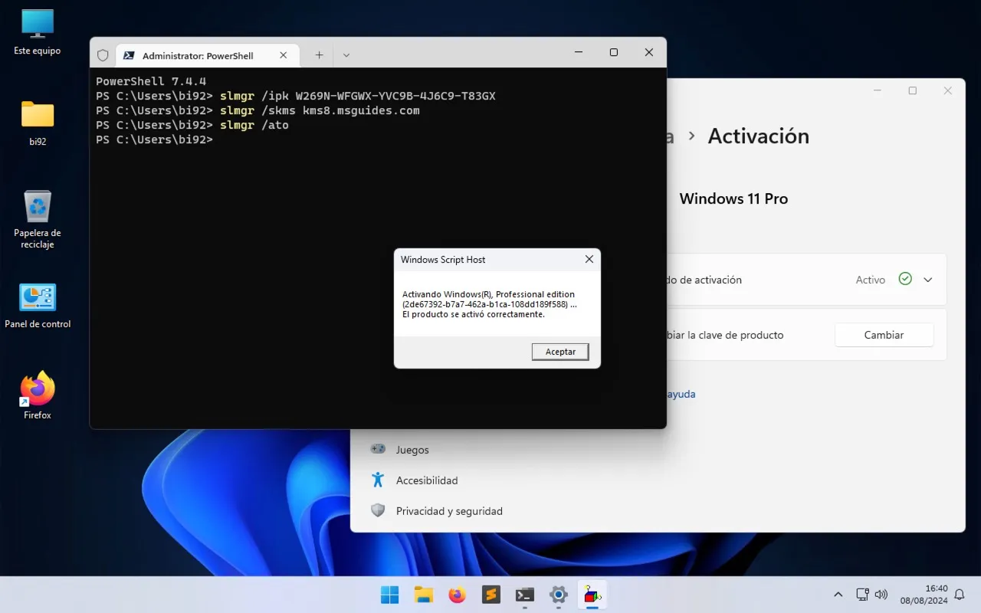The width and height of the screenshot is (981, 613).
Task: Switch to Settings app in taskbar
Action: coord(559,595)
